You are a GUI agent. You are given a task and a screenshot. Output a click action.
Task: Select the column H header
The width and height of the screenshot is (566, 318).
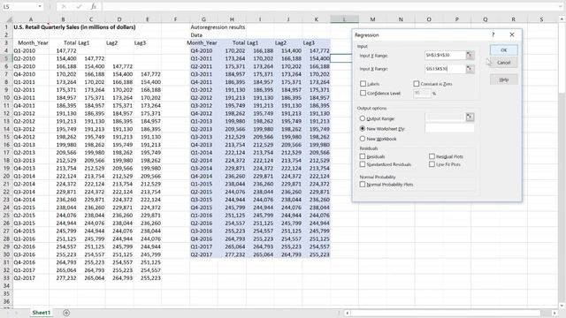coord(232,19)
